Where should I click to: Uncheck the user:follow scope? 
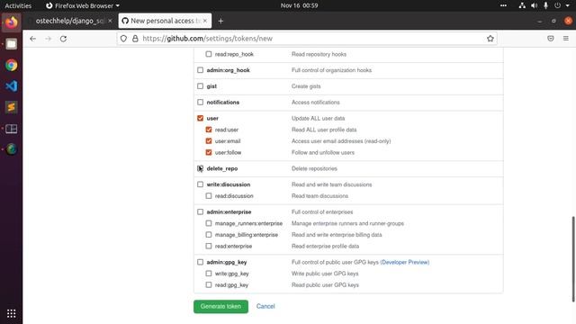(209, 152)
